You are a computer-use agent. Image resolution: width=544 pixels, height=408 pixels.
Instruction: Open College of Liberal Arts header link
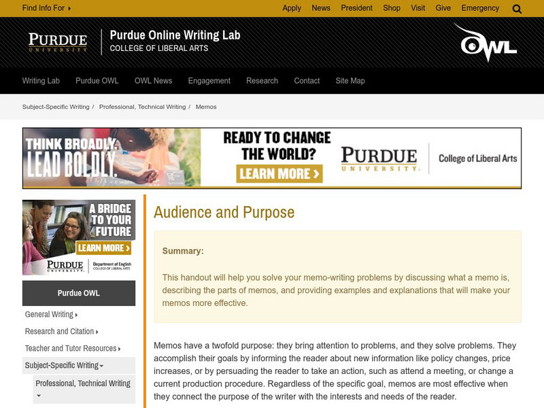[159, 48]
